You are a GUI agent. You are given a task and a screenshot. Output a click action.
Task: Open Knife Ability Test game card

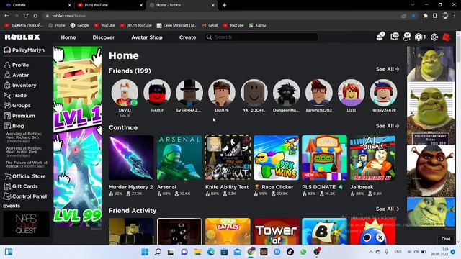point(228,166)
